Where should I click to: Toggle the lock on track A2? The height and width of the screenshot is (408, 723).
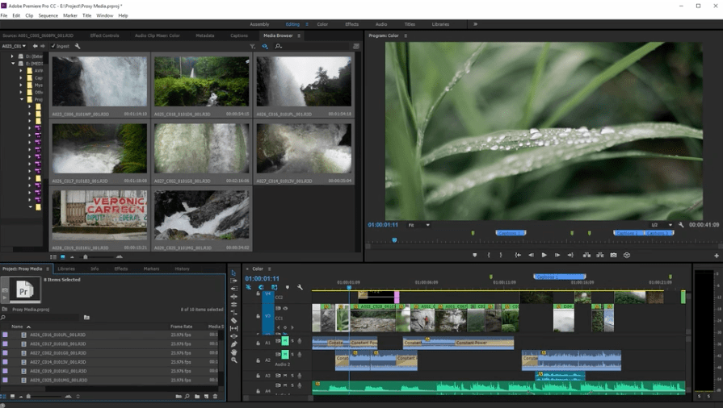pos(259,360)
